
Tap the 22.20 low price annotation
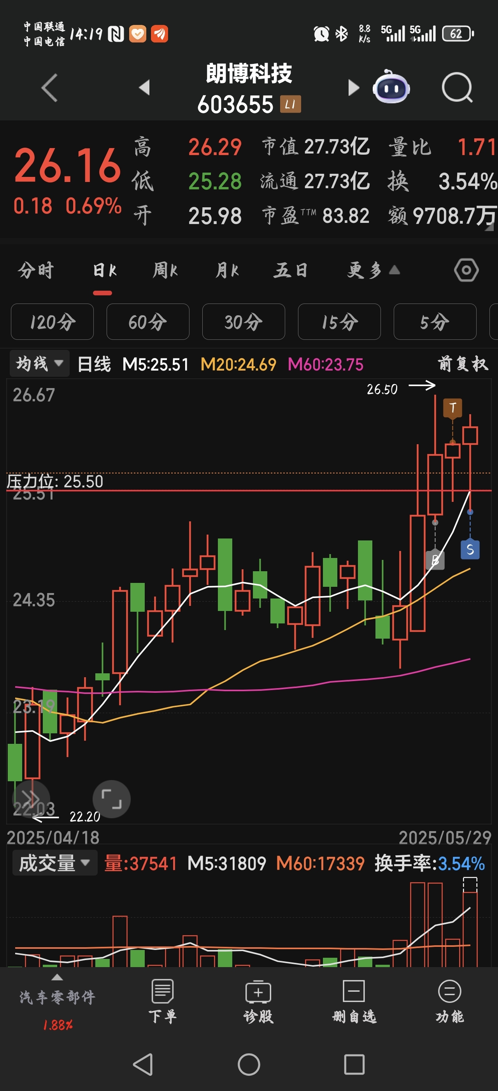pos(84,816)
